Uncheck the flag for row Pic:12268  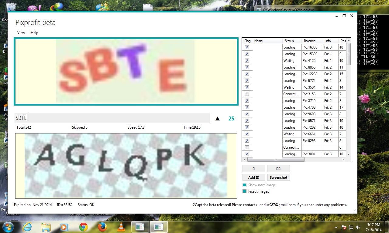[x=247, y=74]
